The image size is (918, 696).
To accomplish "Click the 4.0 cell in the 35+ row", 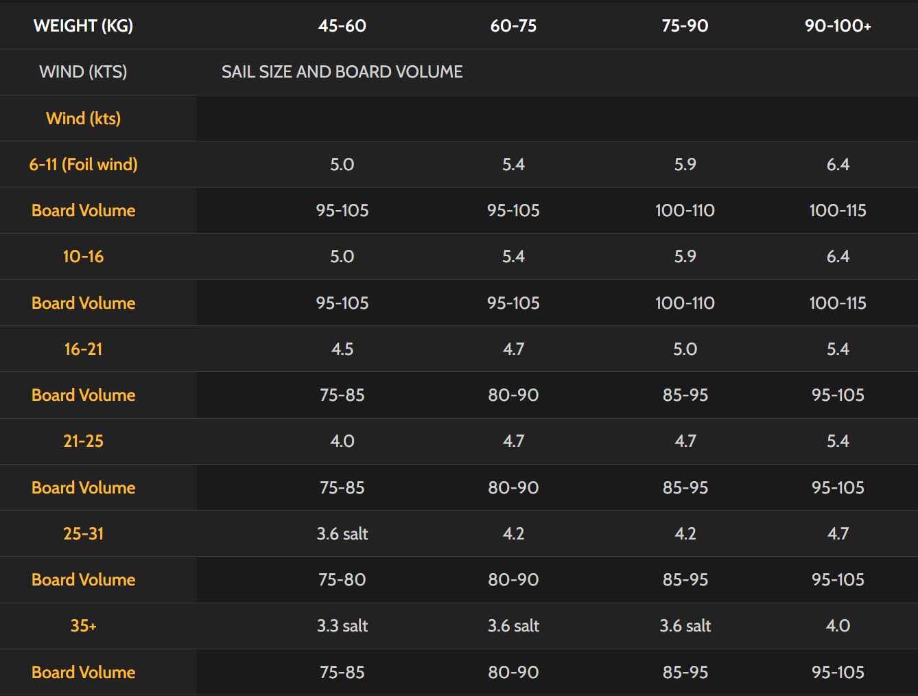I will click(838, 626).
